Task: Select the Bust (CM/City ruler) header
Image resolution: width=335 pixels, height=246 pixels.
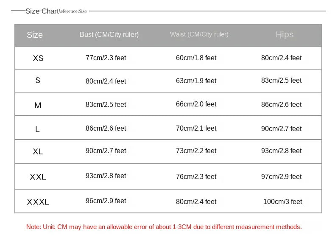Action: pyautogui.click(x=109, y=35)
